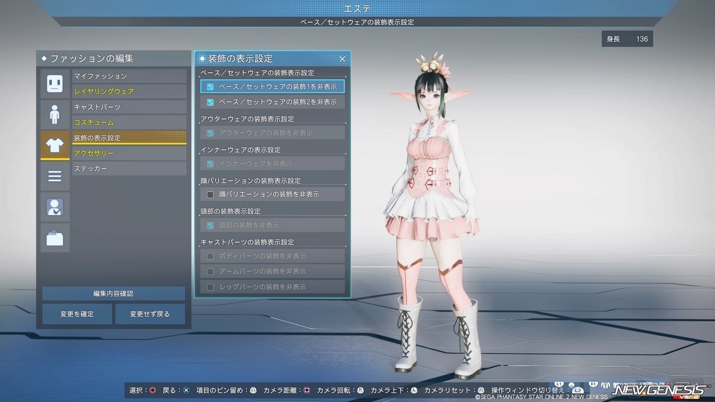Viewport: 715px width, 402px height.
Task: Open the list menu category icon
Action: [x=55, y=176]
